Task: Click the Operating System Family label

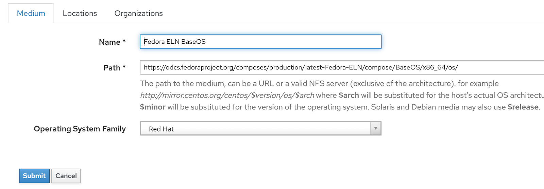Action: pos(80,129)
